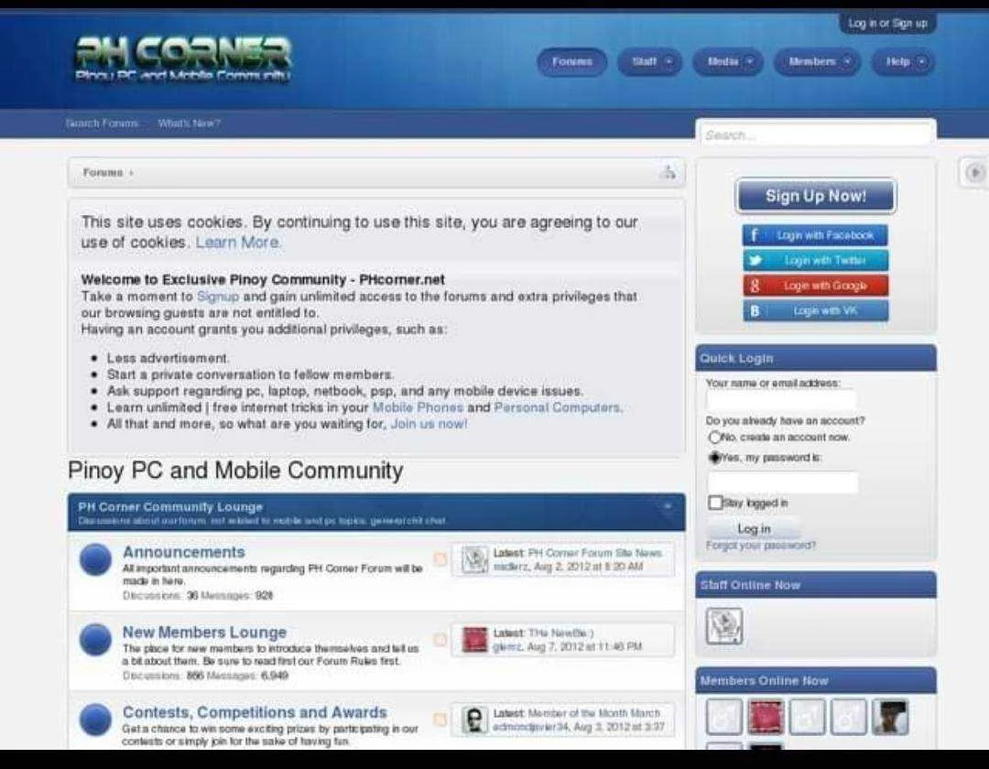Open the Announcements forum title

[x=183, y=551]
